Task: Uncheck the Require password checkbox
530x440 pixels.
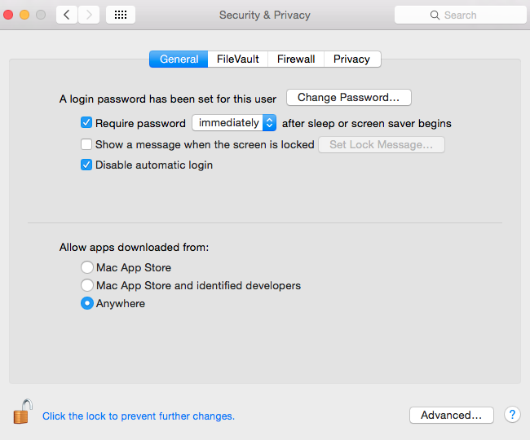Action: click(86, 122)
